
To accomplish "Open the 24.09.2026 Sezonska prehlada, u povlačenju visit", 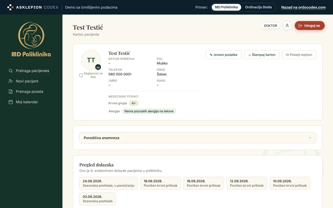I will 109,183.
